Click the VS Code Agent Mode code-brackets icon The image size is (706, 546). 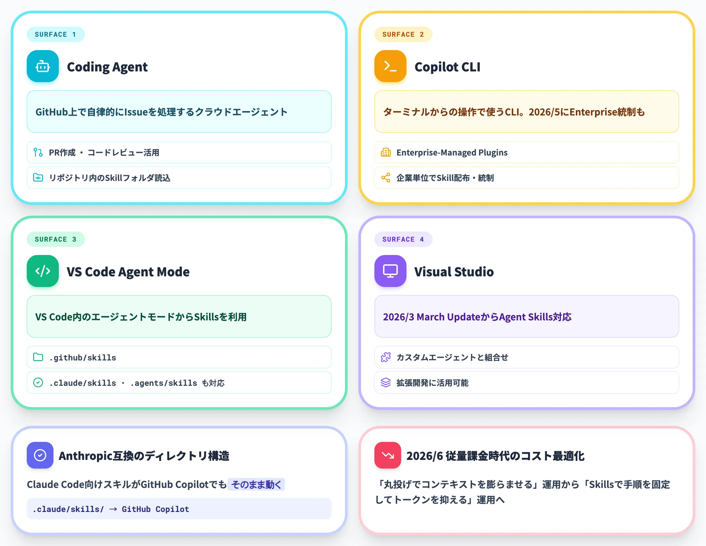click(43, 271)
